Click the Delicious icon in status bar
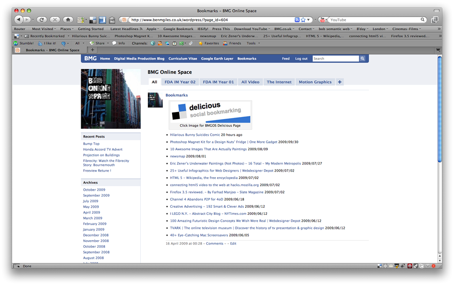454x285 pixels. tap(379, 266)
